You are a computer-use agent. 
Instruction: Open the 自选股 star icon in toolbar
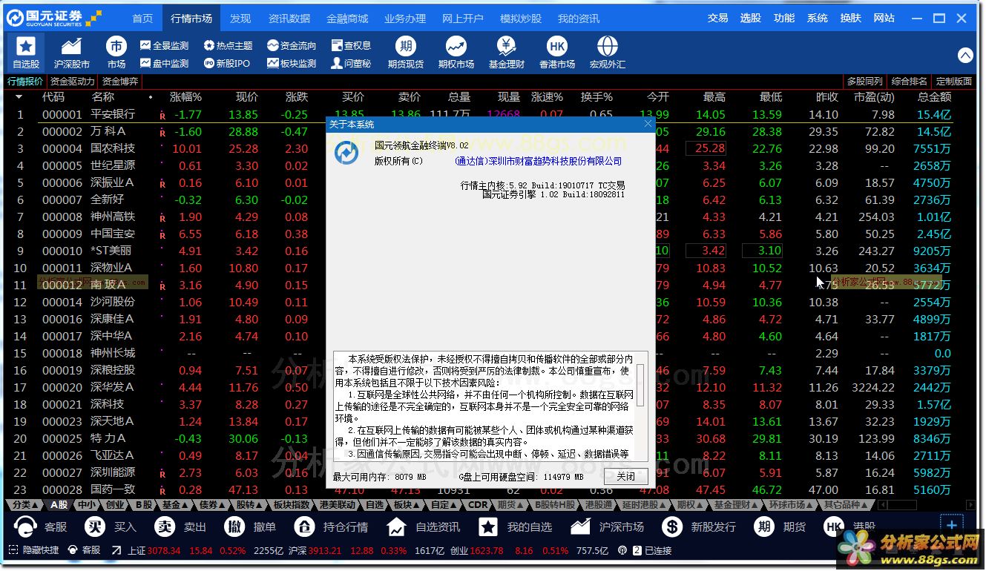click(x=26, y=53)
